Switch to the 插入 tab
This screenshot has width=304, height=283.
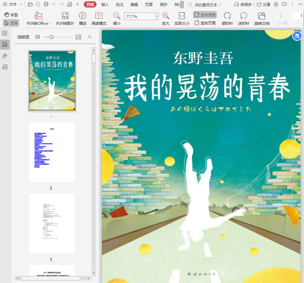coord(105,4)
